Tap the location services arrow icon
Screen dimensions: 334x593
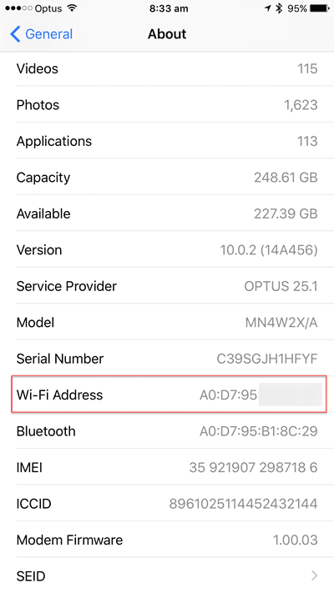[268, 8]
